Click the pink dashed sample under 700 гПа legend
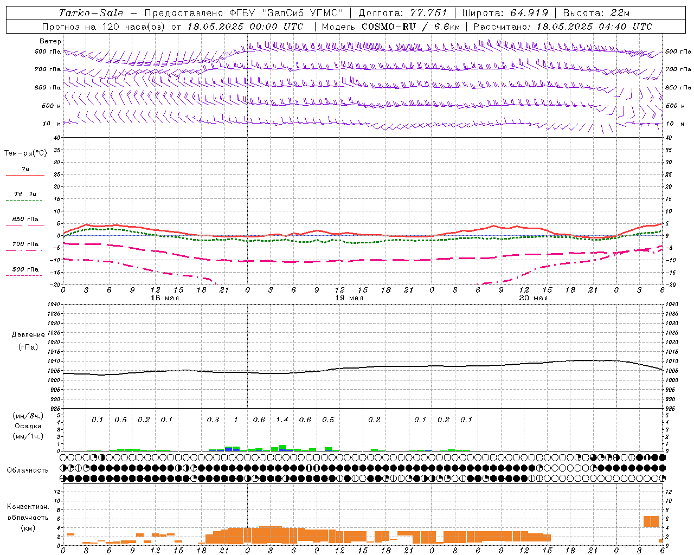This screenshot has height=555, width=694. (24, 251)
